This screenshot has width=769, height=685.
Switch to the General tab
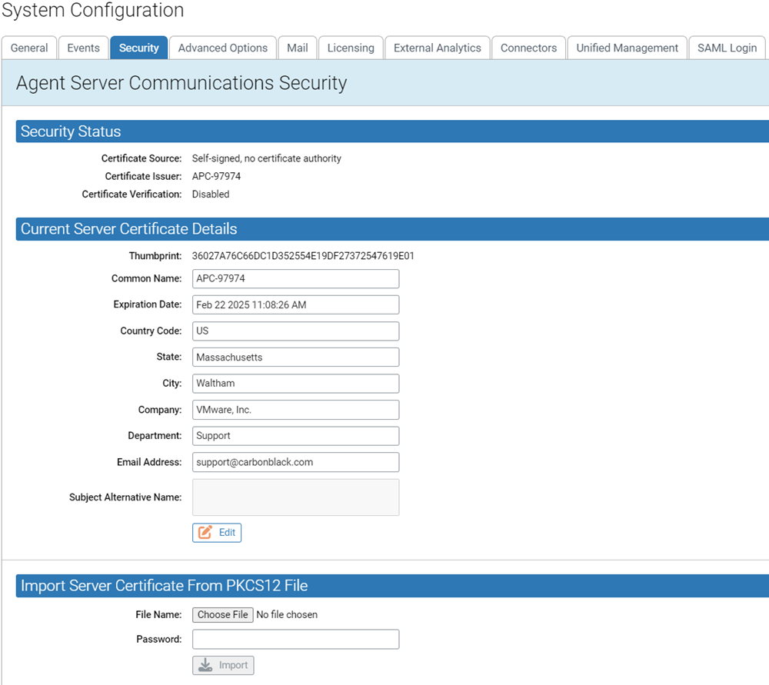29,47
